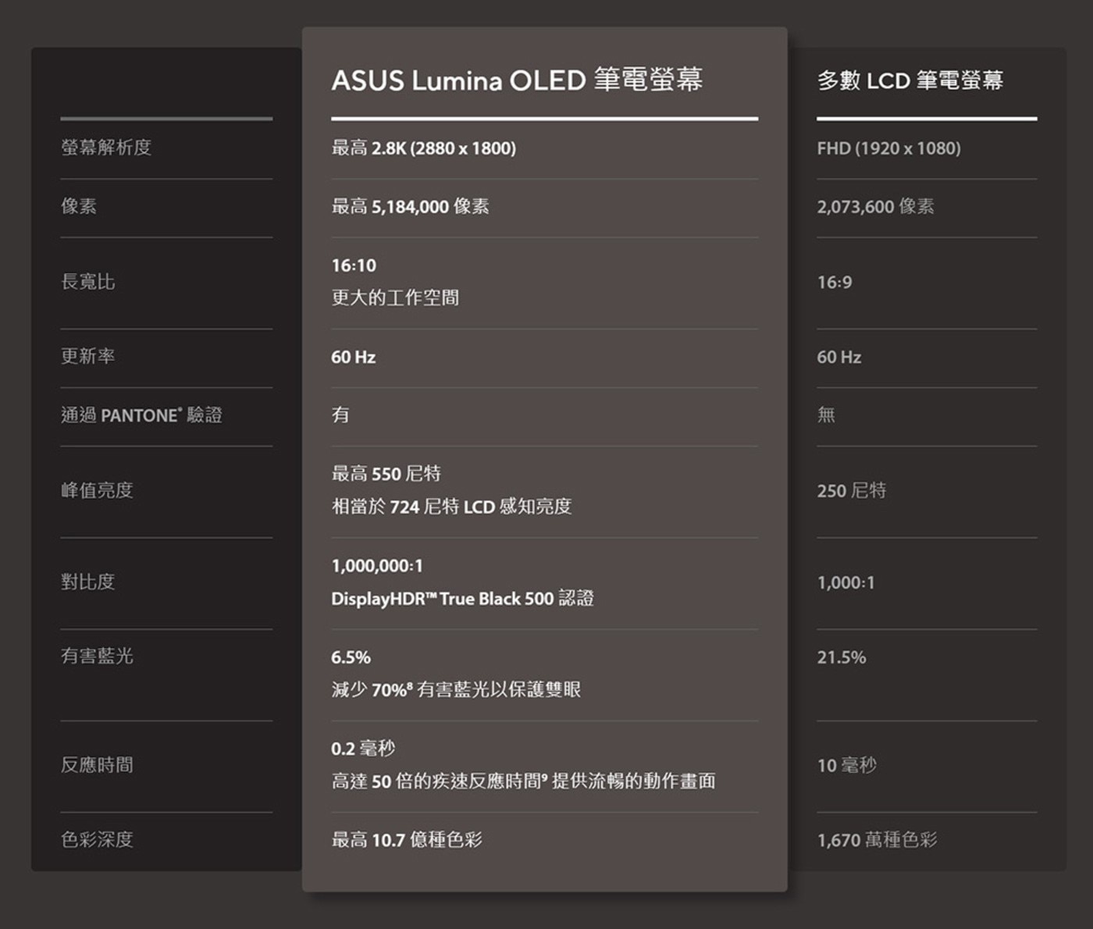Select the '色彩深度' row label

pyautogui.click(x=97, y=840)
